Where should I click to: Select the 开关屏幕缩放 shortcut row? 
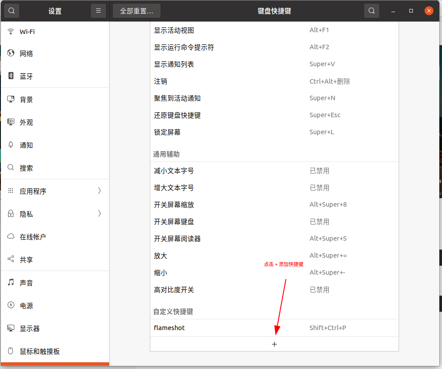coord(274,205)
